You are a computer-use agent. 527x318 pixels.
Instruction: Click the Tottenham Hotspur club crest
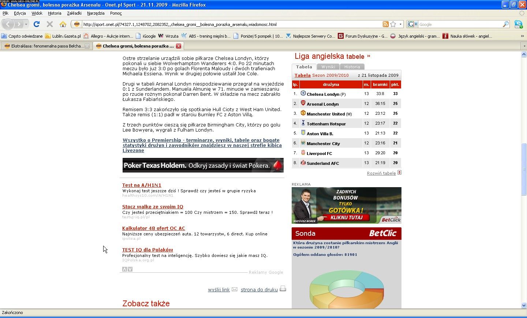click(303, 123)
